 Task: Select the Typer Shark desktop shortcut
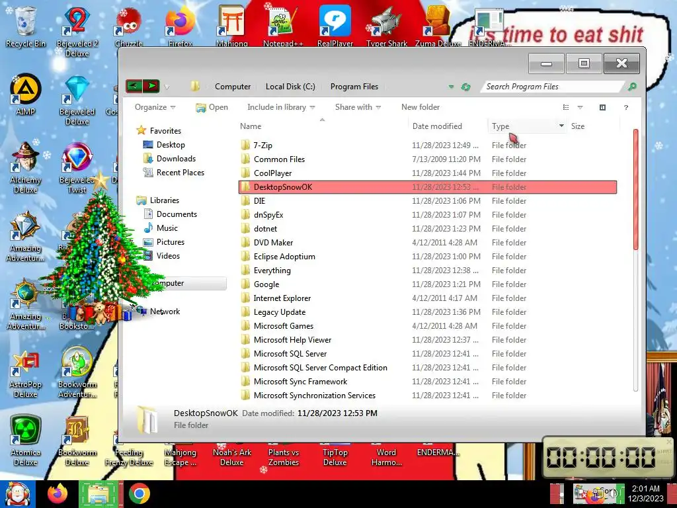click(x=386, y=25)
